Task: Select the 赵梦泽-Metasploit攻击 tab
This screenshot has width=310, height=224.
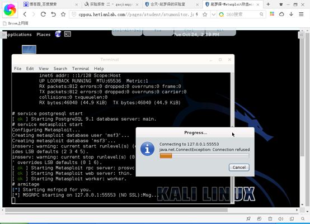Action: coord(232,4)
